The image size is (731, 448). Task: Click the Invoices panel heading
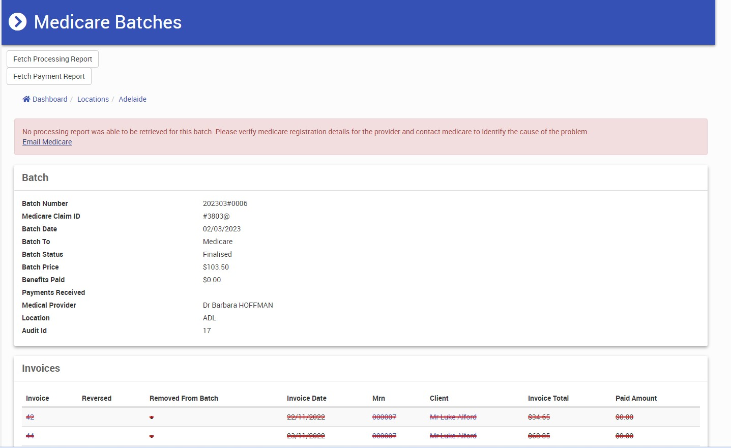point(41,368)
